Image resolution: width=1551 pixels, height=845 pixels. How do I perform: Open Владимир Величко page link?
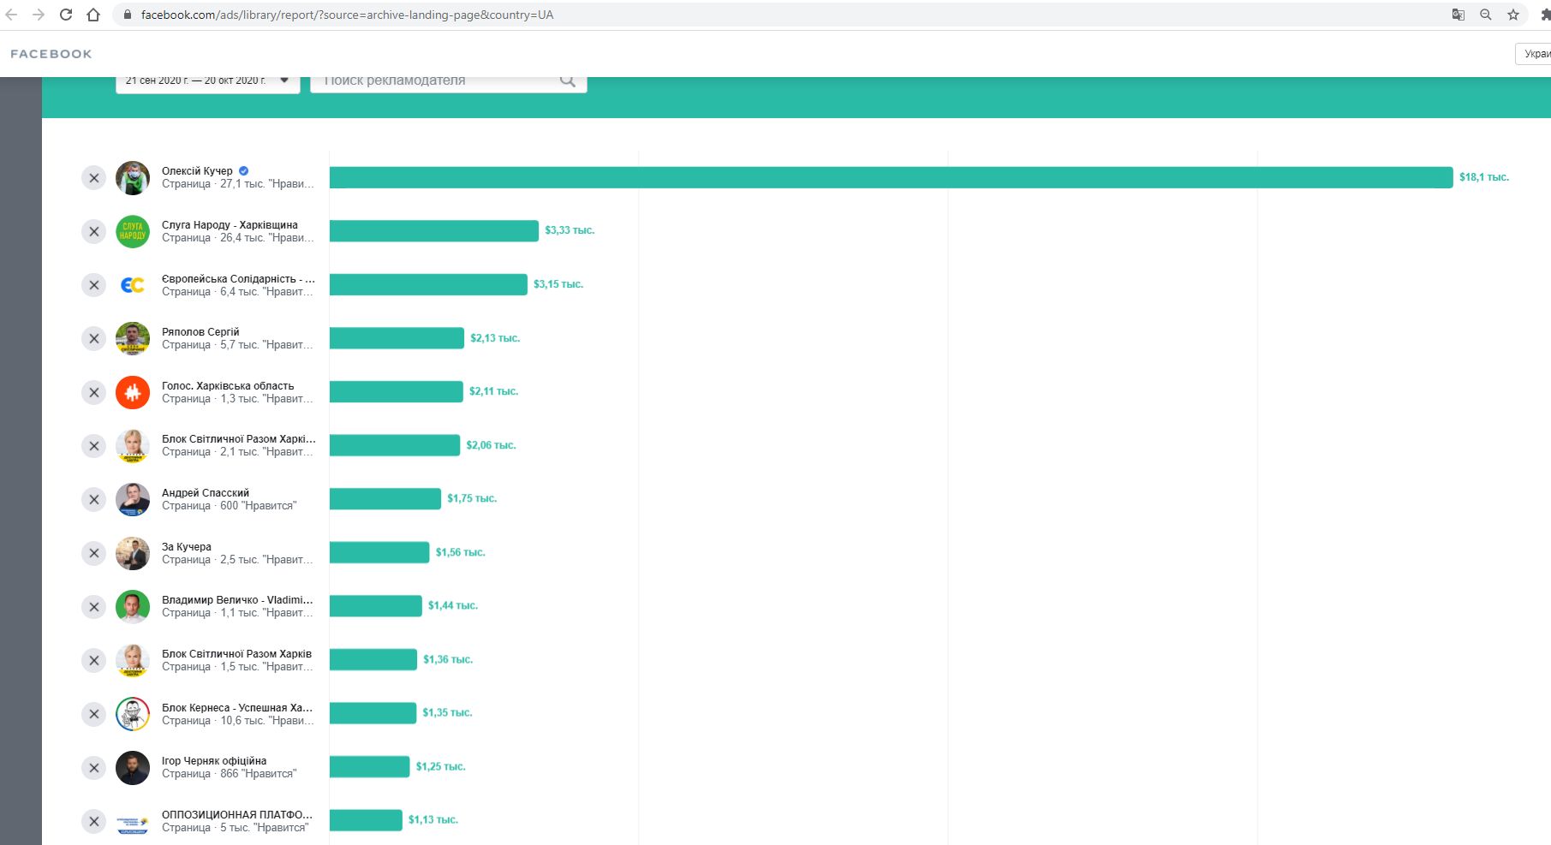point(237,600)
